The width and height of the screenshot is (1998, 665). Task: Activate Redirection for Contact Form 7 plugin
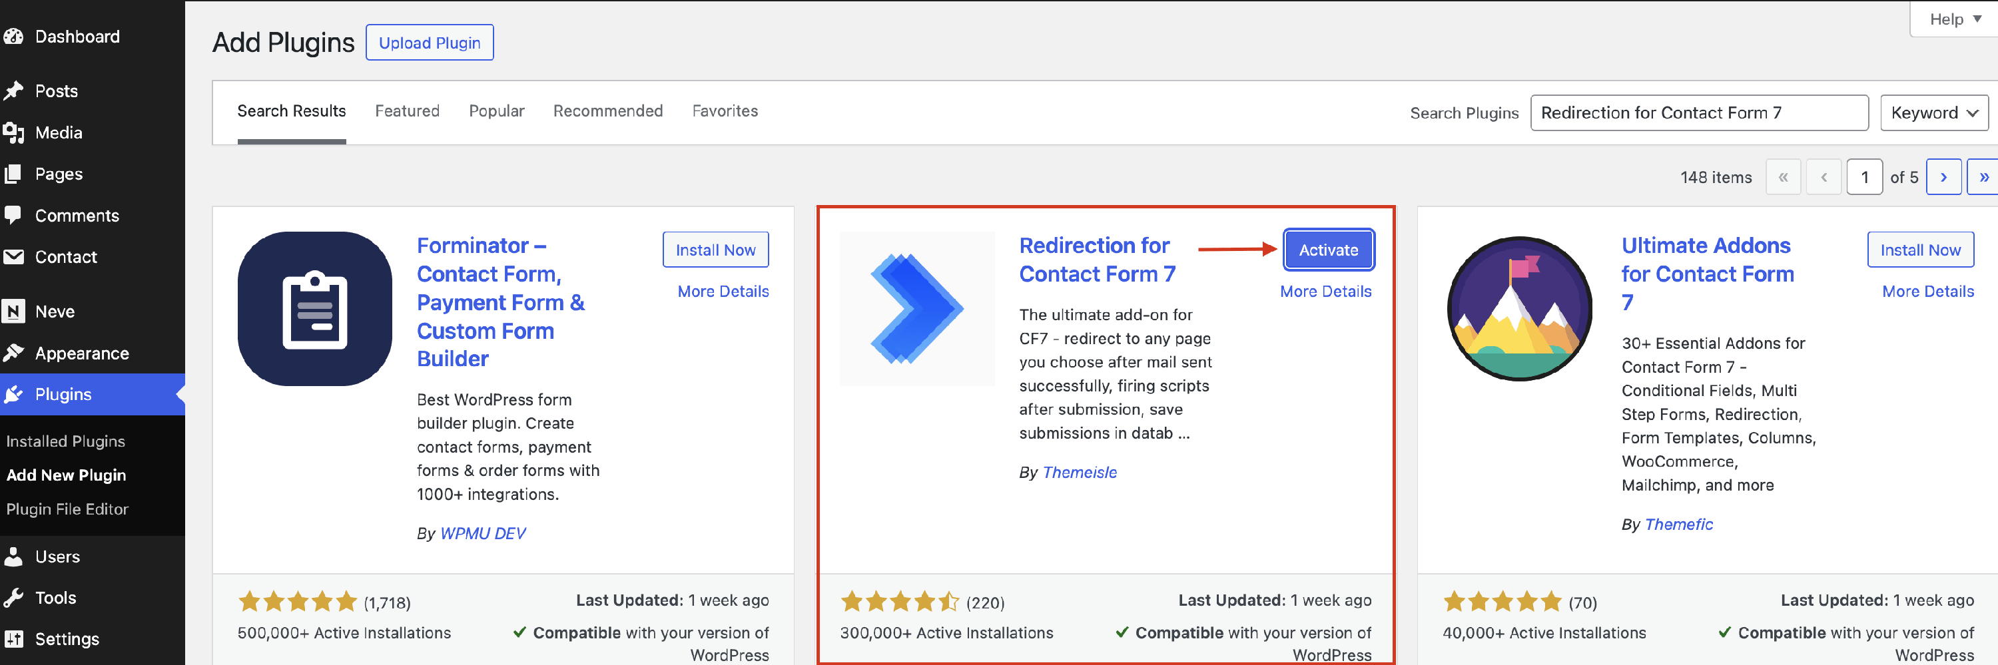[1328, 250]
